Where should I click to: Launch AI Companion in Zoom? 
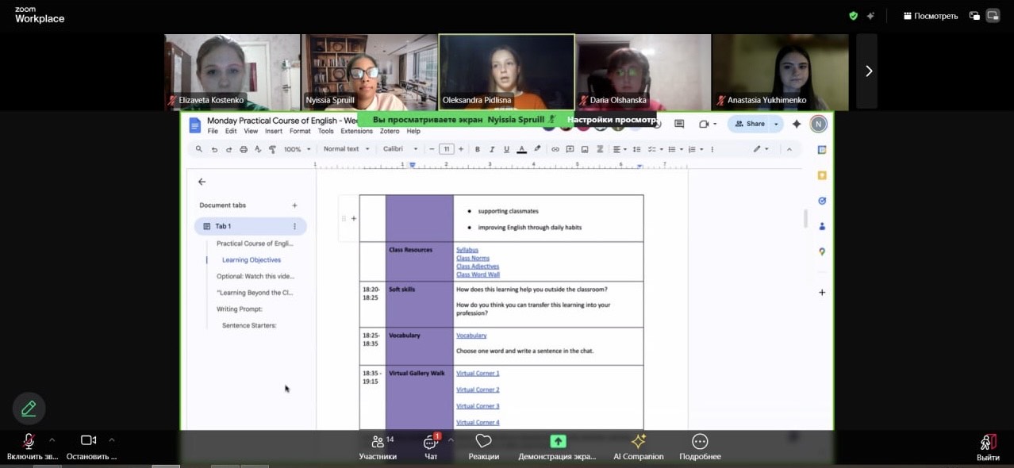638,442
